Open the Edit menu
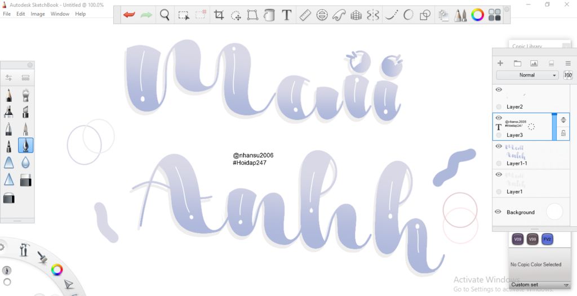This screenshot has height=296, width=577. (x=21, y=14)
